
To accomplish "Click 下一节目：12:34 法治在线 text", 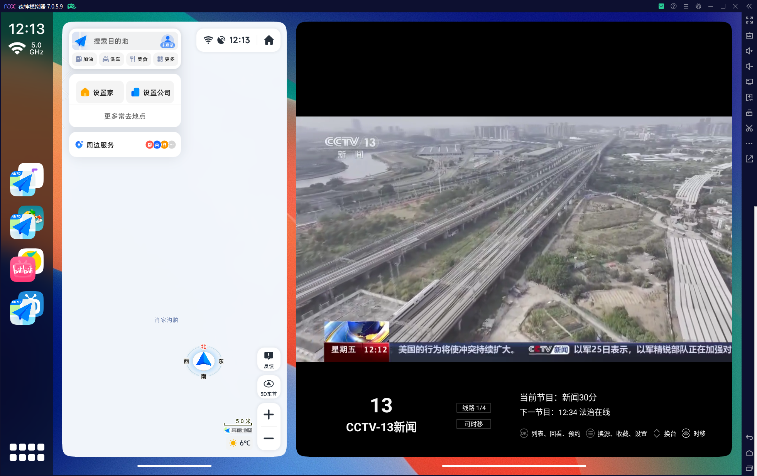I will pyautogui.click(x=565, y=412).
